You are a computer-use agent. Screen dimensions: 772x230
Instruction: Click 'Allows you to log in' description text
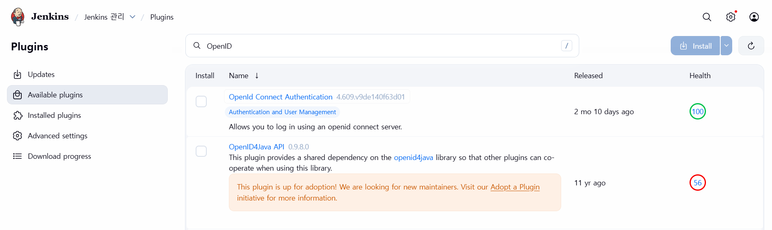315,127
